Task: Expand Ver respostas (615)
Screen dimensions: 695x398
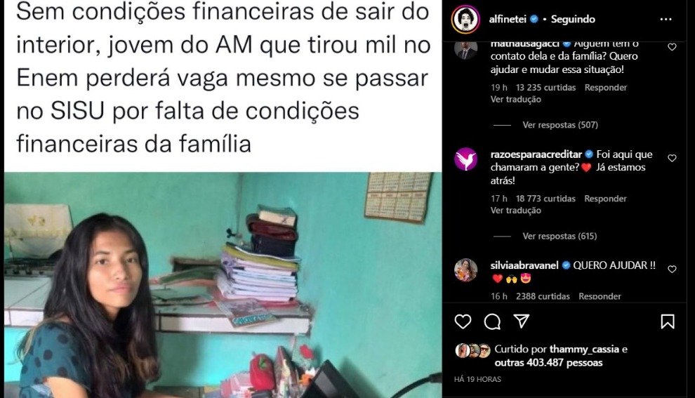Action: [560, 237]
